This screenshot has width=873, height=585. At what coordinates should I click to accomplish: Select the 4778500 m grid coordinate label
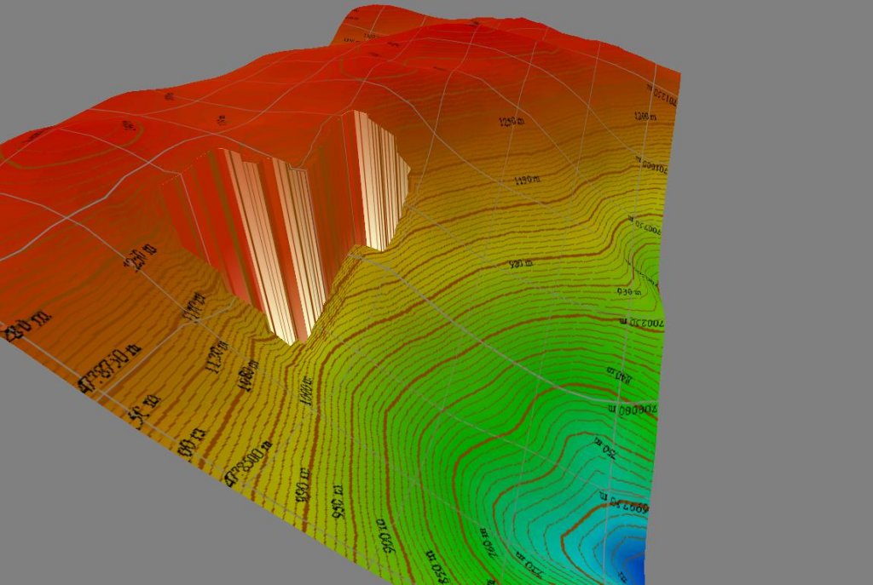(248, 462)
